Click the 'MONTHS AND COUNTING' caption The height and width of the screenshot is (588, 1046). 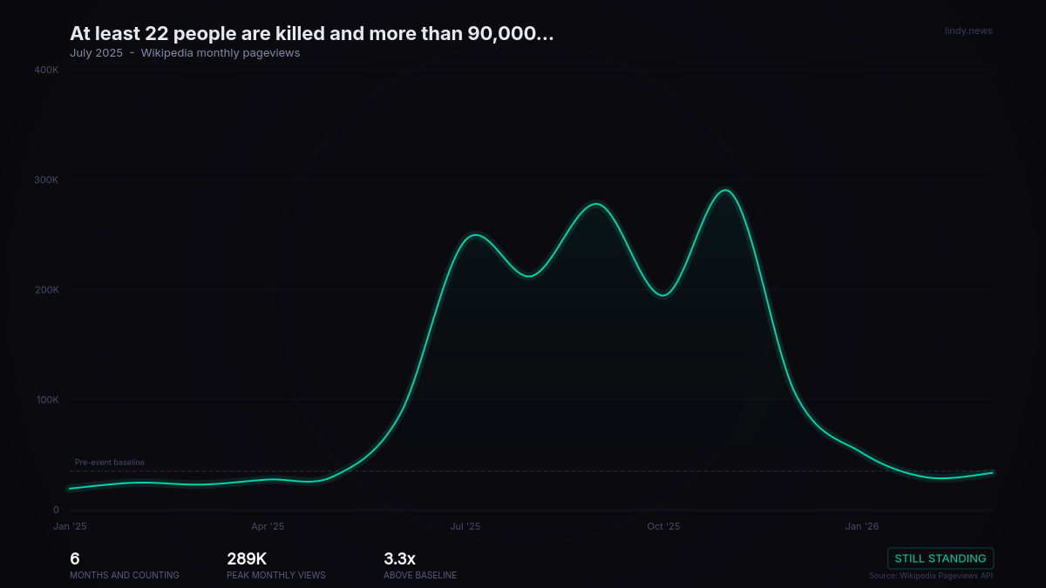(x=125, y=575)
